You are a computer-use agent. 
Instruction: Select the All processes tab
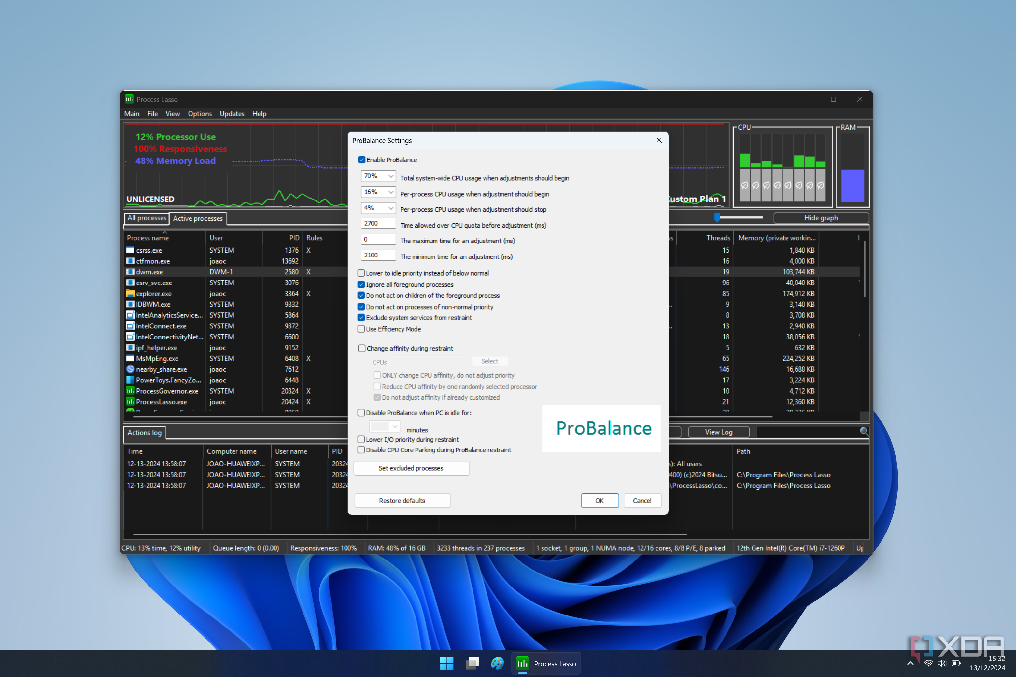coord(147,218)
